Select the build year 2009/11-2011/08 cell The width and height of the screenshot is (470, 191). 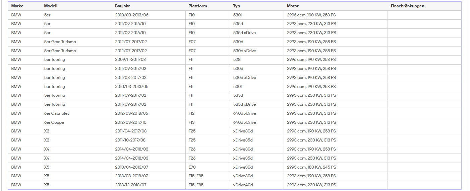(149, 60)
